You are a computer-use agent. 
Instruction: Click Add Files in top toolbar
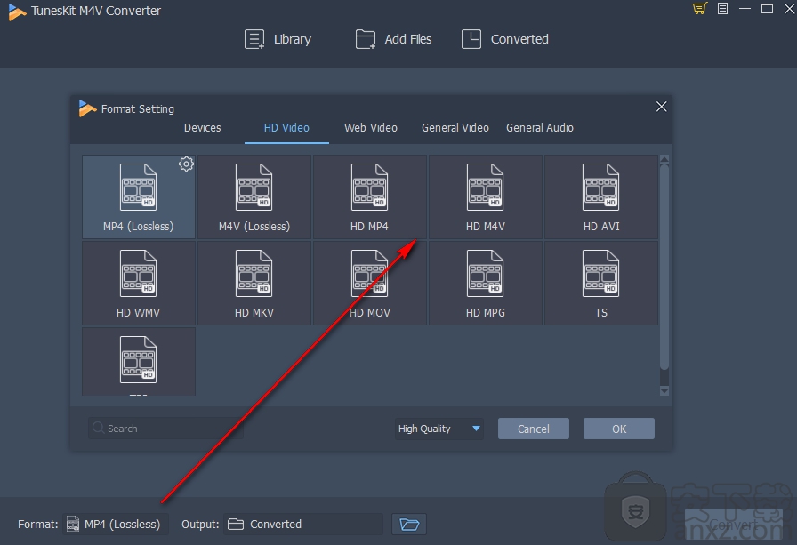click(x=393, y=39)
